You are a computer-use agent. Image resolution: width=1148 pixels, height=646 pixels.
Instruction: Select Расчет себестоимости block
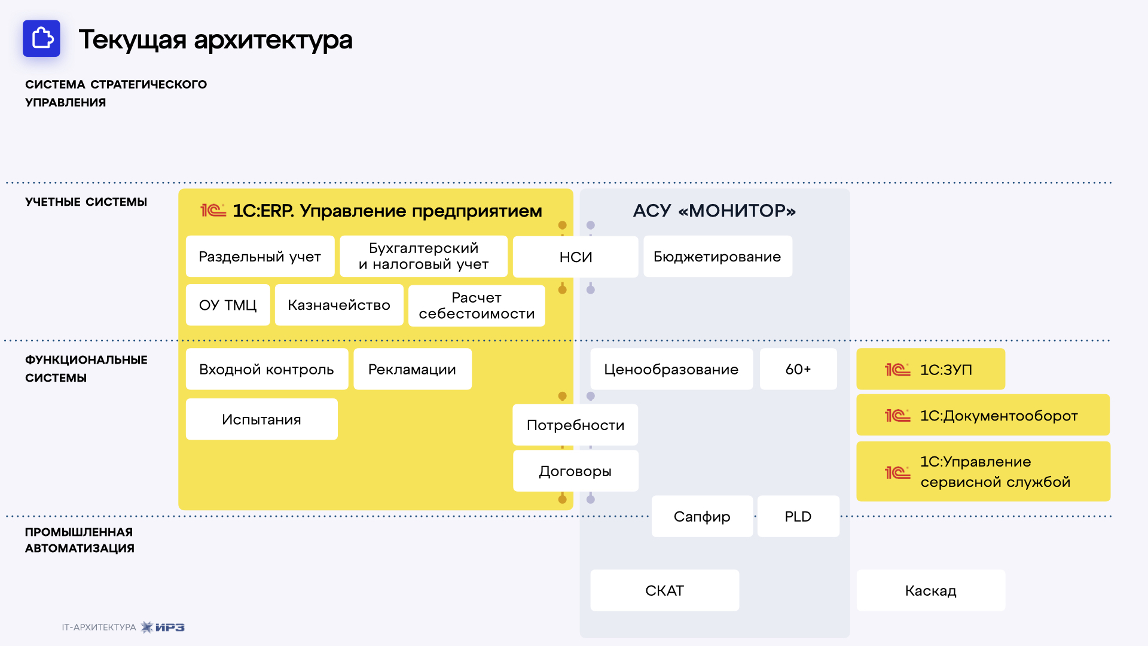coord(477,306)
